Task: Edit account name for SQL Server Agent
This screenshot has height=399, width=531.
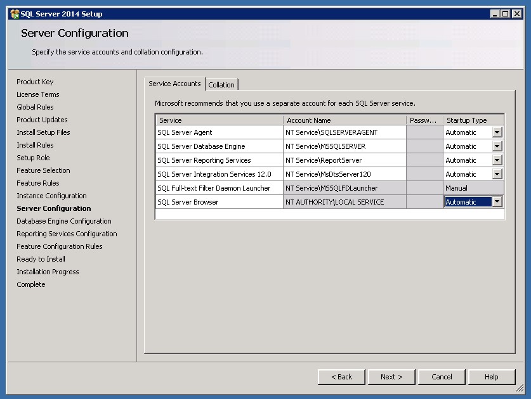Action: pyautogui.click(x=344, y=132)
